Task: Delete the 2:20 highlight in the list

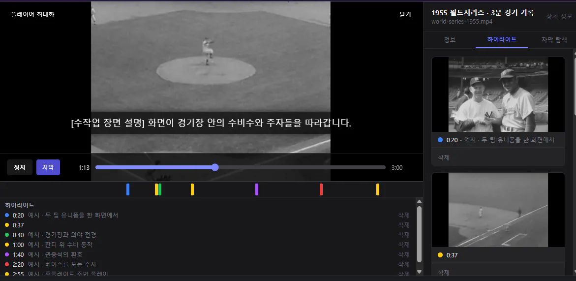Action: 404,264
